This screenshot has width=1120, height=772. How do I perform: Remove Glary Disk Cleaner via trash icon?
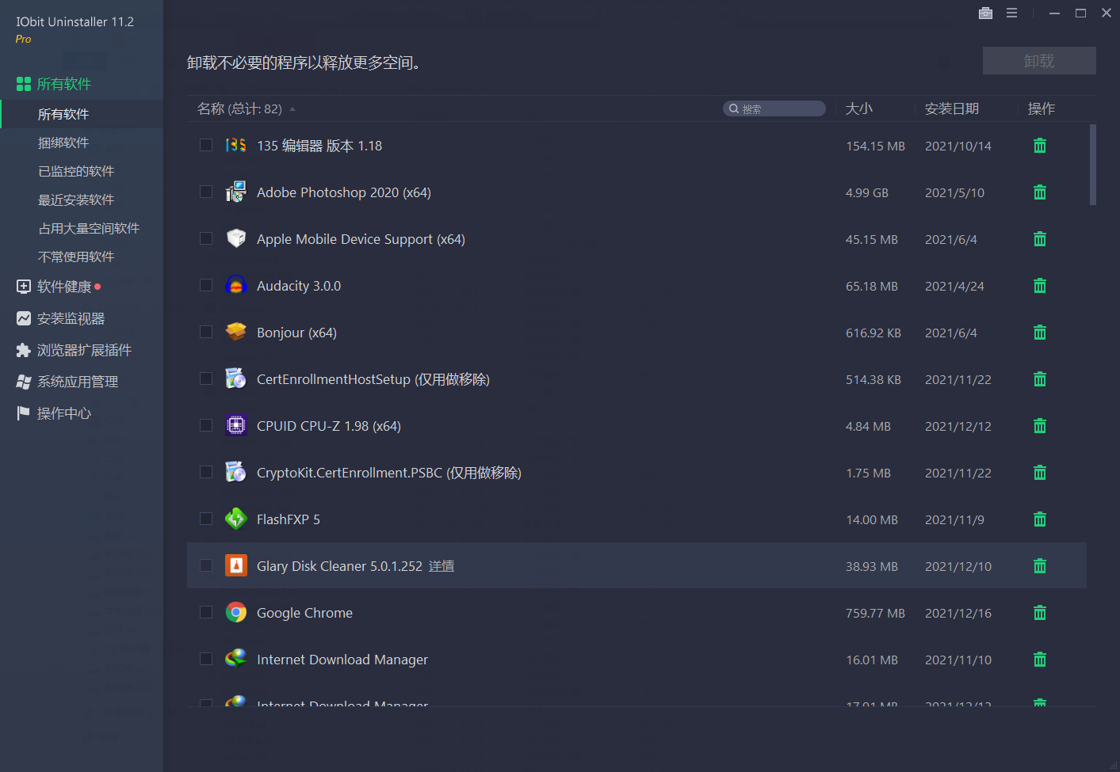coord(1040,566)
